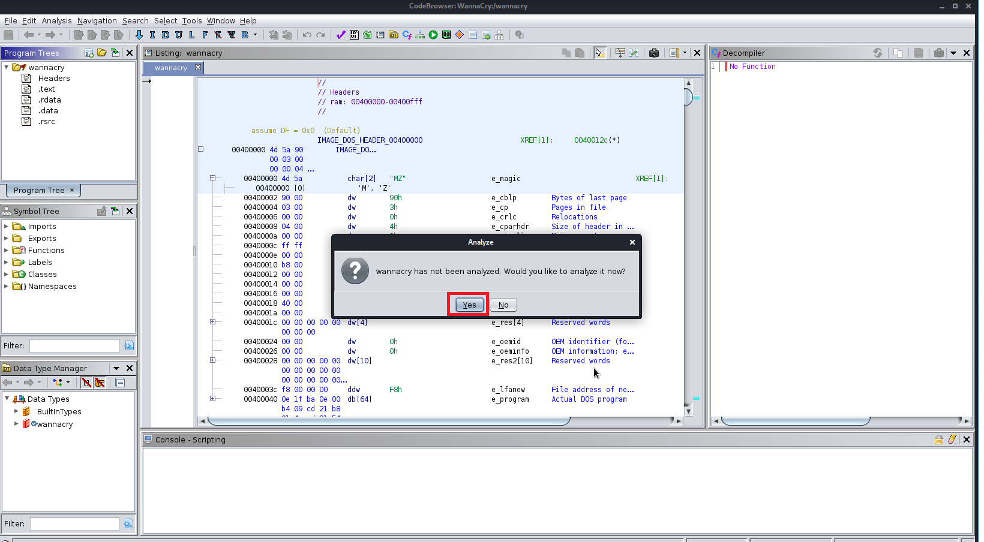Click the Display Function Graph icon
This screenshot has height=542, width=984.
(420, 35)
